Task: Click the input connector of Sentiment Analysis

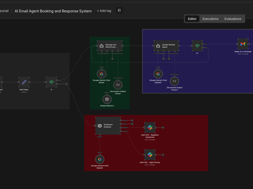Action: tap(95, 126)
